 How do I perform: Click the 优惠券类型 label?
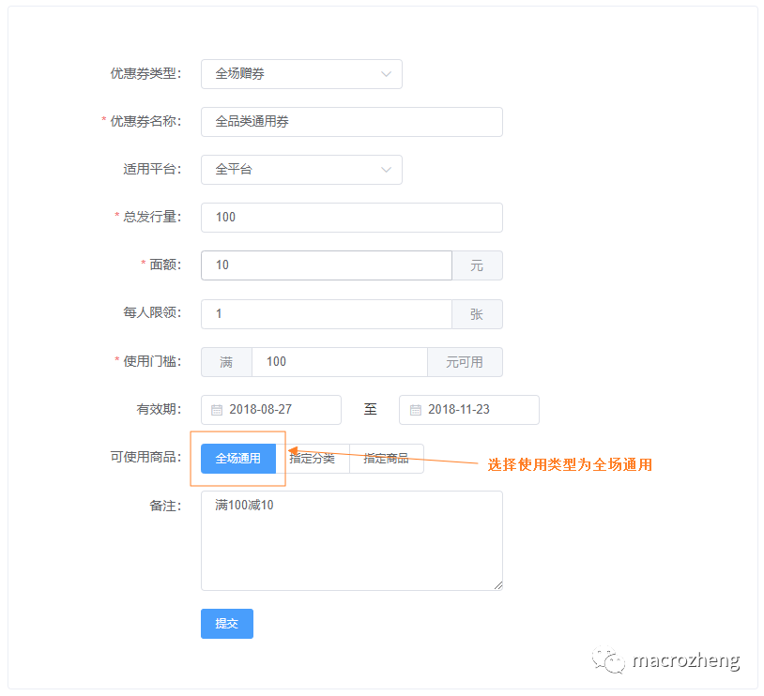point(145,73)
